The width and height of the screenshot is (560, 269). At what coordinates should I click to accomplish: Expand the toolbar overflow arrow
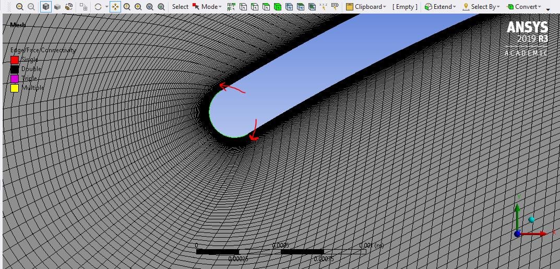[x=549, y=9]
